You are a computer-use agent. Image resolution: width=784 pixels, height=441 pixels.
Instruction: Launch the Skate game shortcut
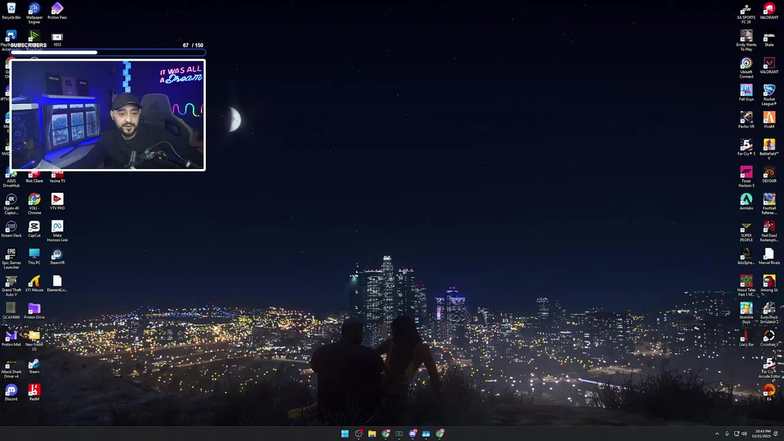769,39
